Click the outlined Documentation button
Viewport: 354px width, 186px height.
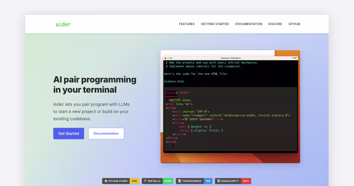(106, 134)
